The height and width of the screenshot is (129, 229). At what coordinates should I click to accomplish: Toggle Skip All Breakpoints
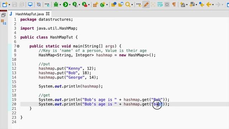click(x=39, y=5)
